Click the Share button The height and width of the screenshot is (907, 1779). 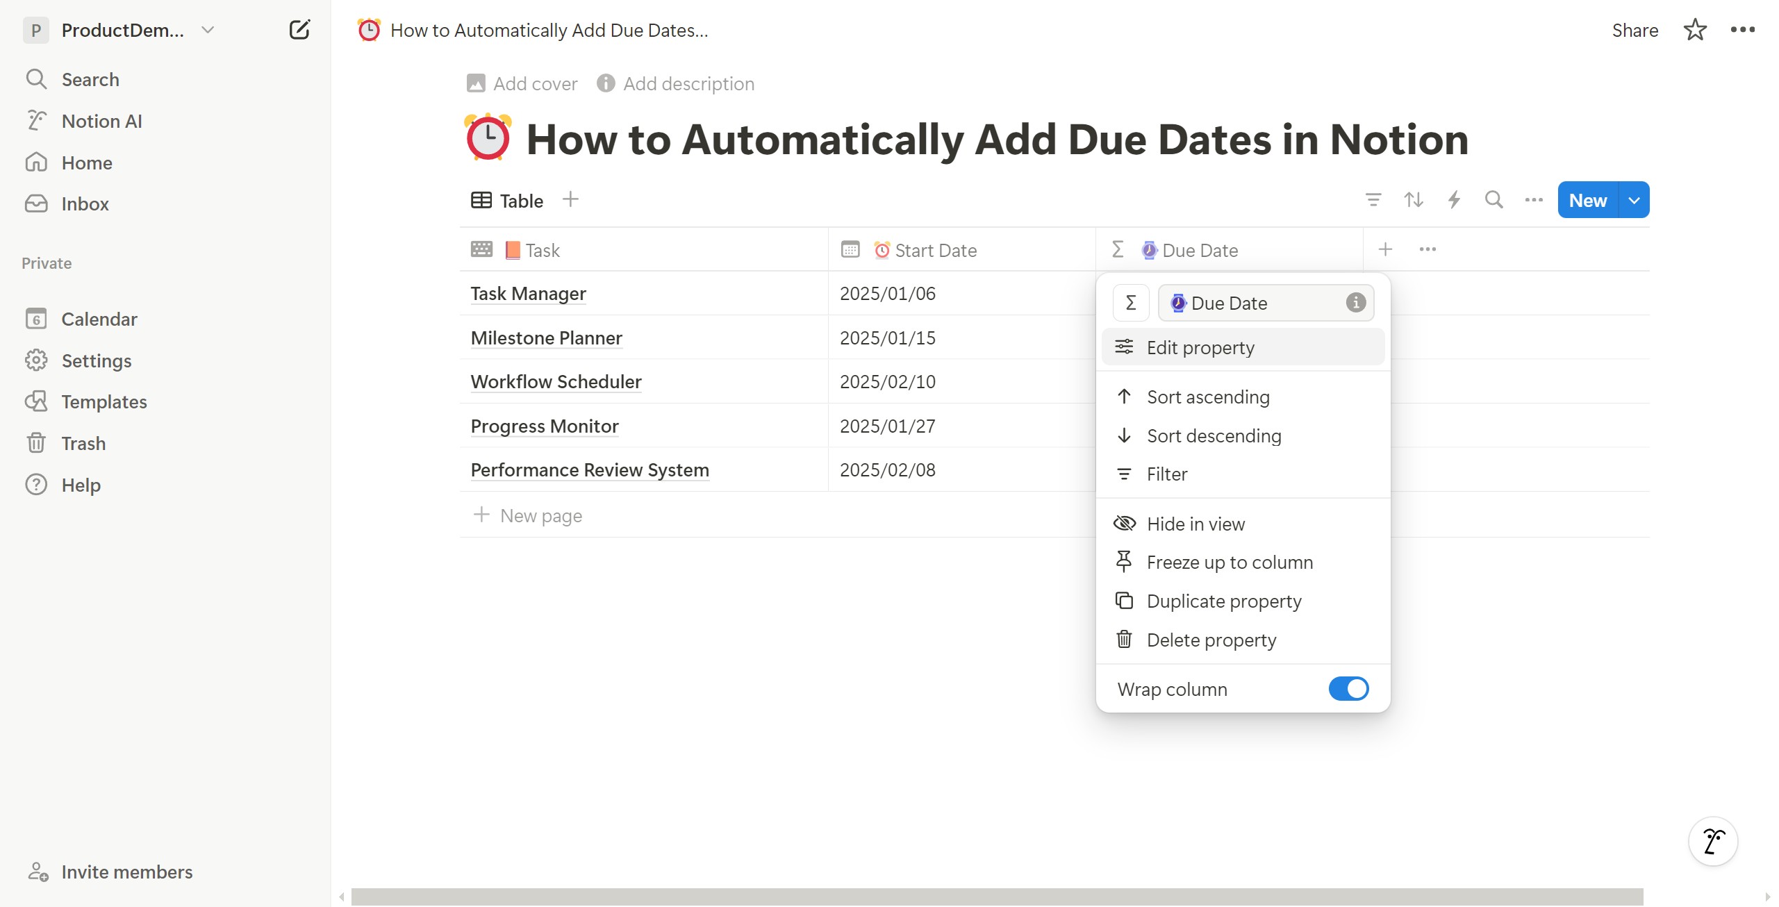pyautogui.click(x=1635, y=30)
